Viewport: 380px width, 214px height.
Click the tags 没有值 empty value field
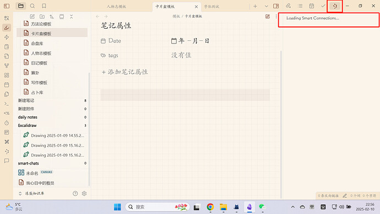181,55
